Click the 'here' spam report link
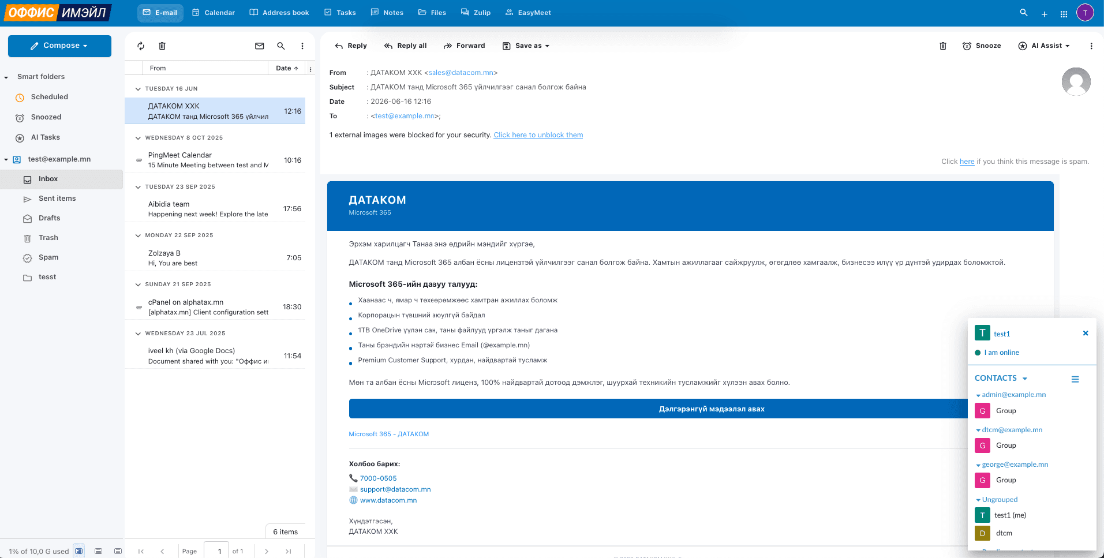1104x558 pixels. (x=967, y=162)
